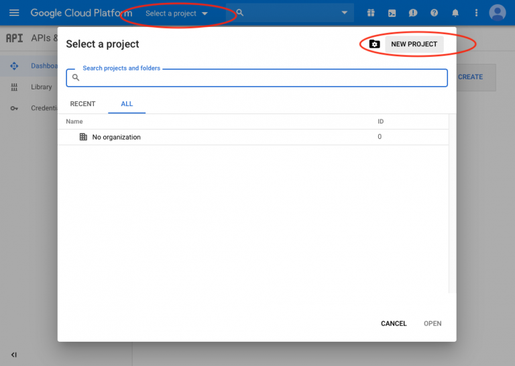Image resolution: width=515 pixels, height=366 pixels.
Task: Select the No organization row
Action: pyautogui.click(x=117, y=137)
